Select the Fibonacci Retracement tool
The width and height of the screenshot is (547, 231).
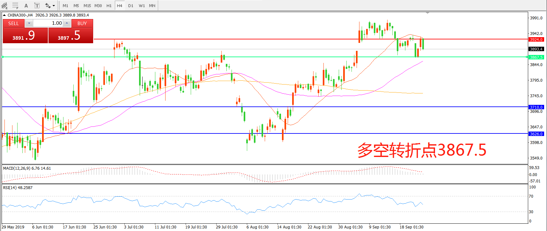[x=15, y=6]
